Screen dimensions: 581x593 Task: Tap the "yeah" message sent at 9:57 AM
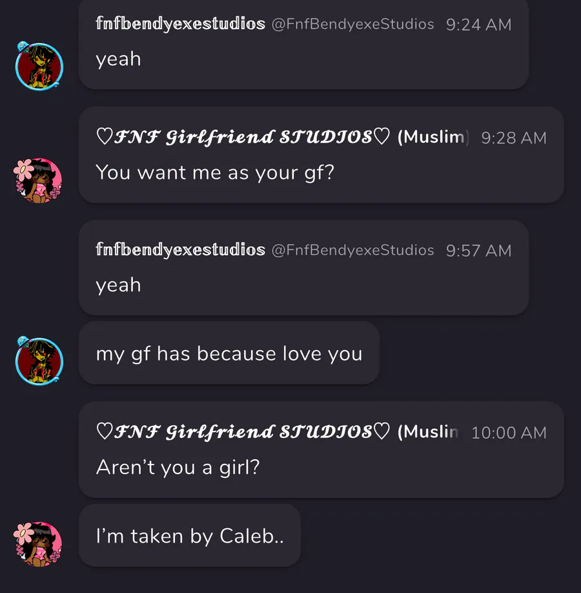click(119, 285)
